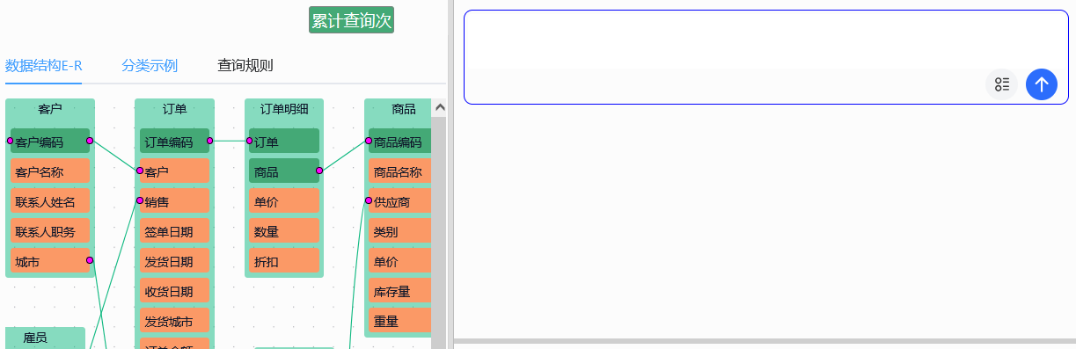The width and height of the screenshot is (1076, 349).
Task: Click the 折扣 field
Action: tap(284, 260)
